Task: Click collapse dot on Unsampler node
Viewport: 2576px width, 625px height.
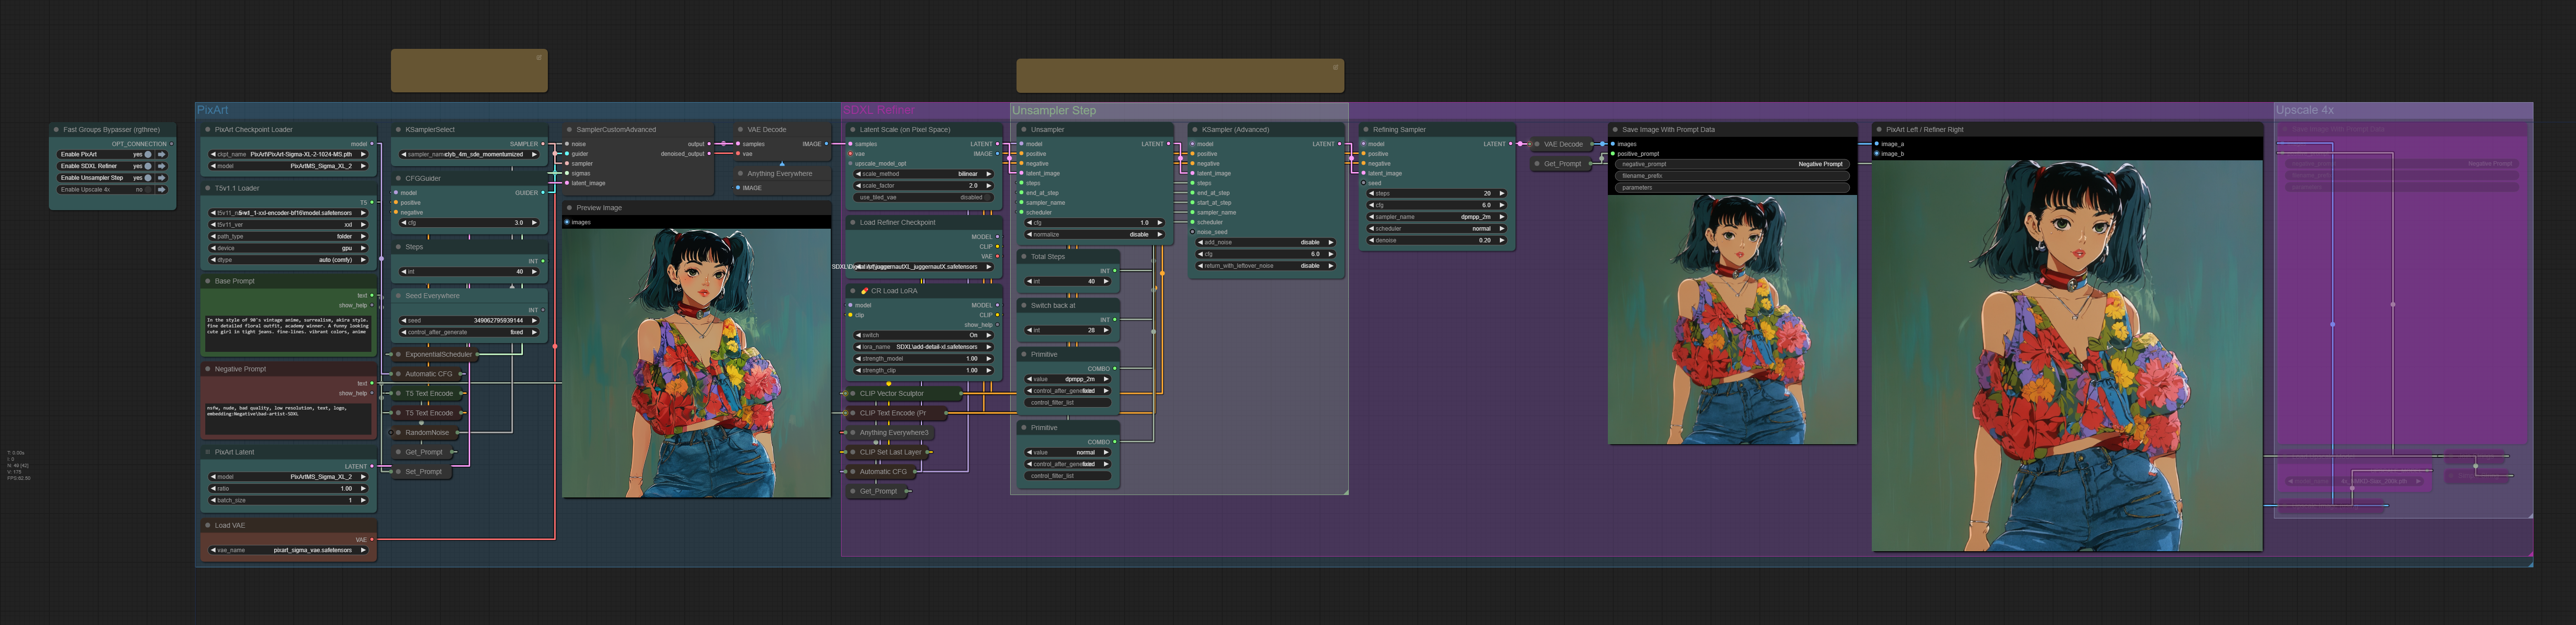Action: coord(1024,129)
